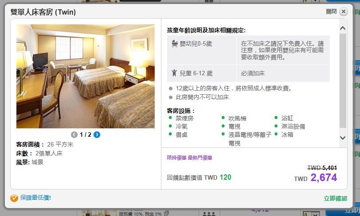
Task: Click the Twin room photo
Action: pos(86,76)
